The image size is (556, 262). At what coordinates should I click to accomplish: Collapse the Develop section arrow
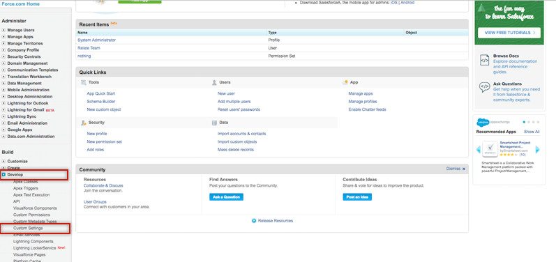[3, 174]
